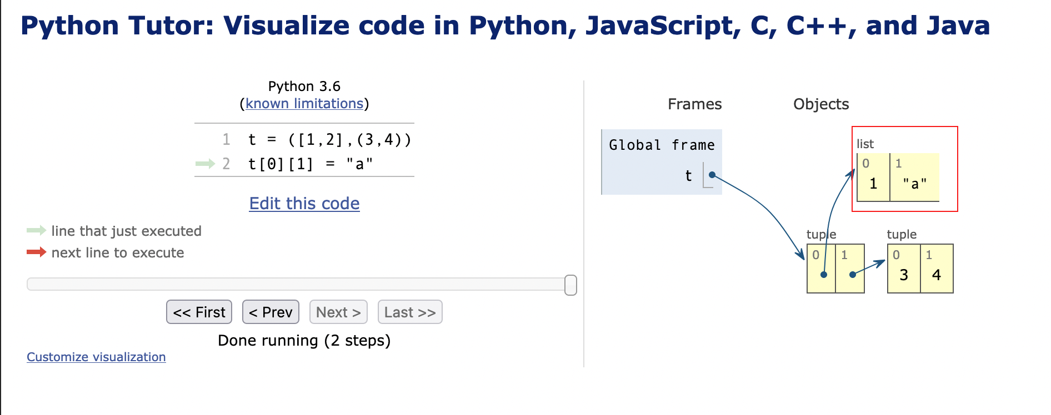Click the pointer dot next to variable t
This screenshot has height=415, width=1051.
[712, 175]
